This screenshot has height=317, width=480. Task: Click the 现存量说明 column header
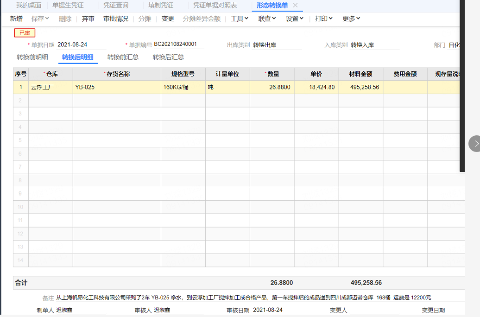(444, 74)
